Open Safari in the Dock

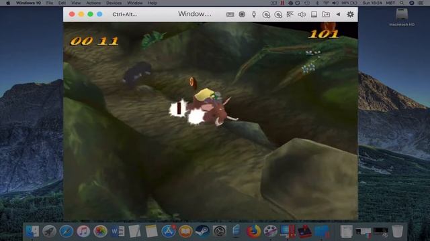coord(67,232)
